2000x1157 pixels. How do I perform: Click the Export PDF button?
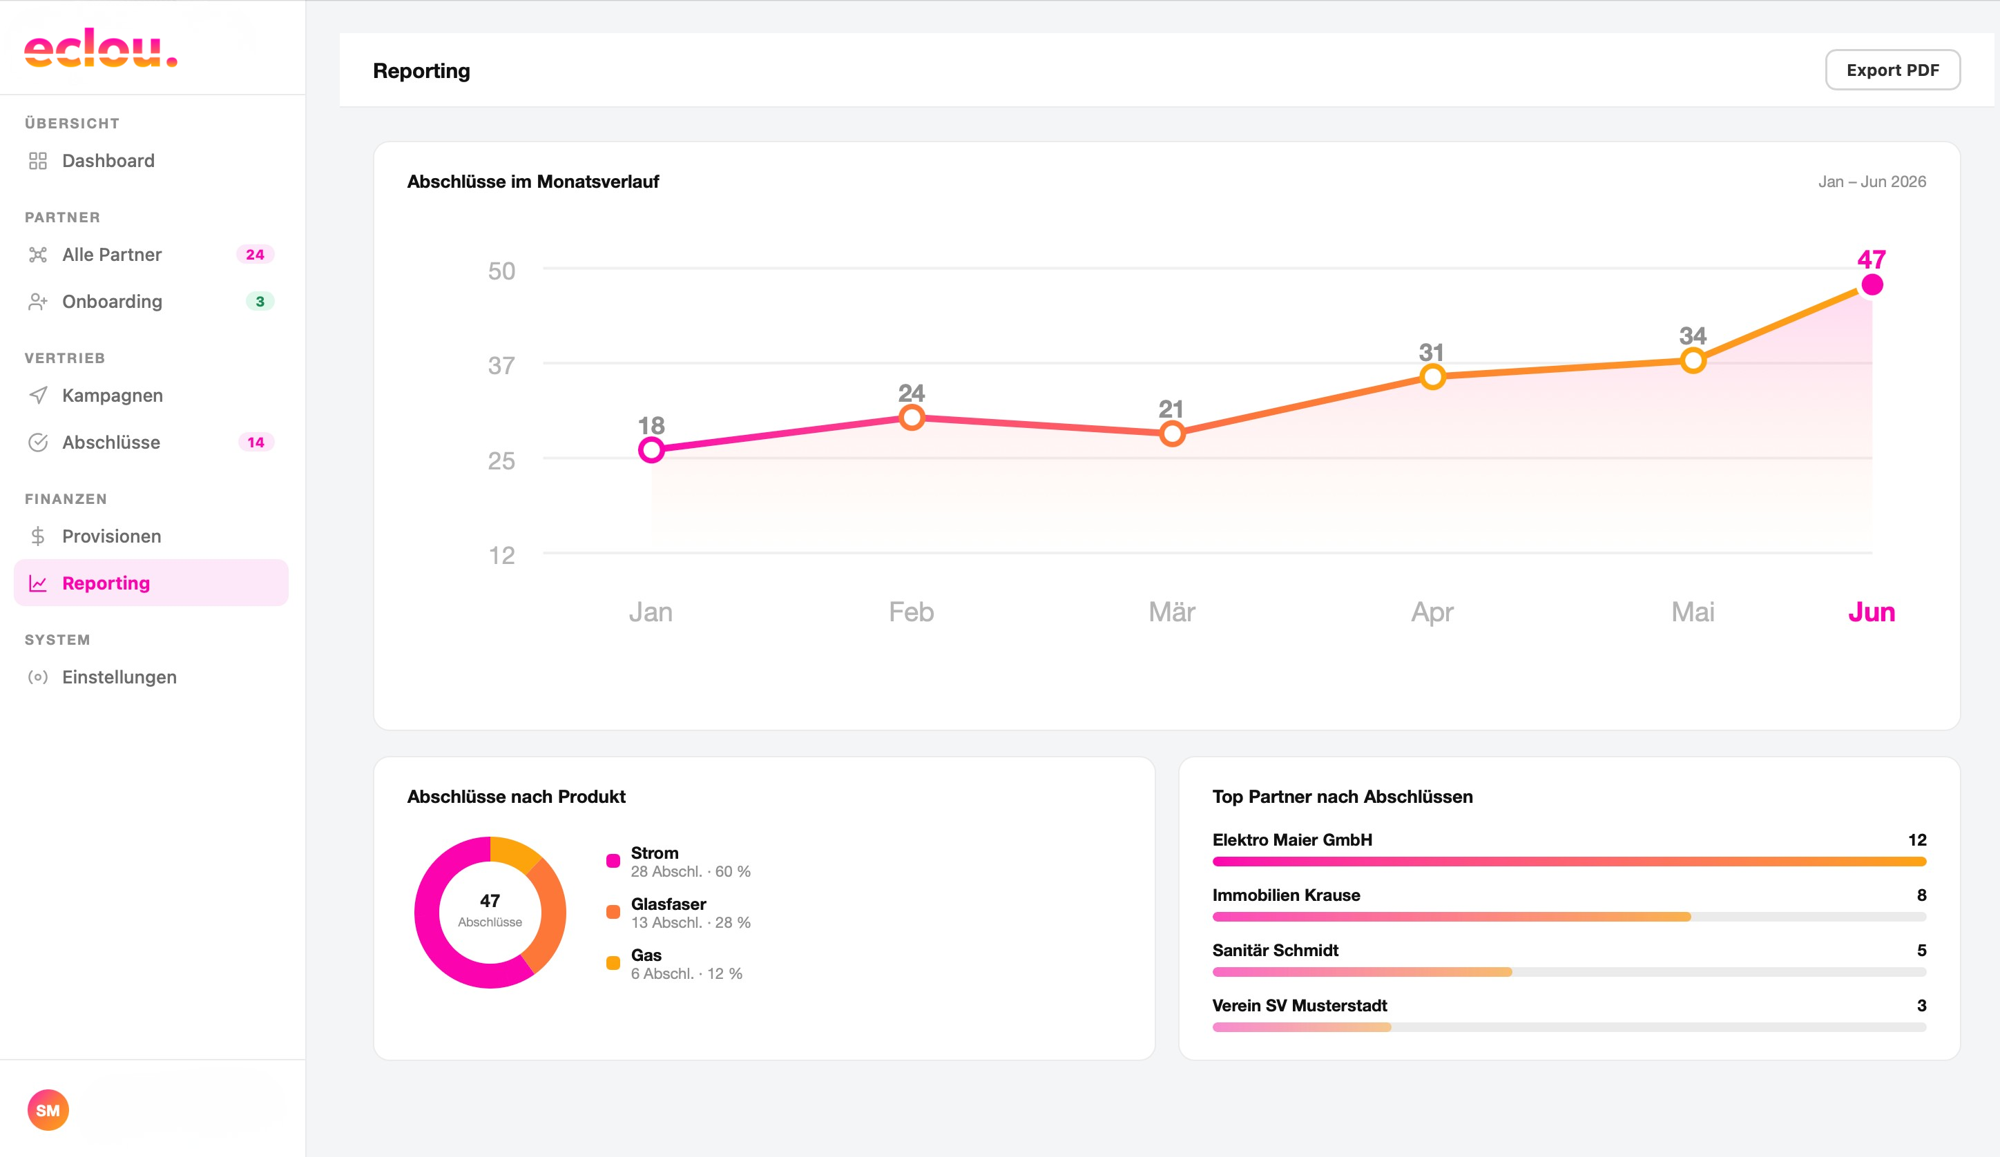pos(1892,70)
